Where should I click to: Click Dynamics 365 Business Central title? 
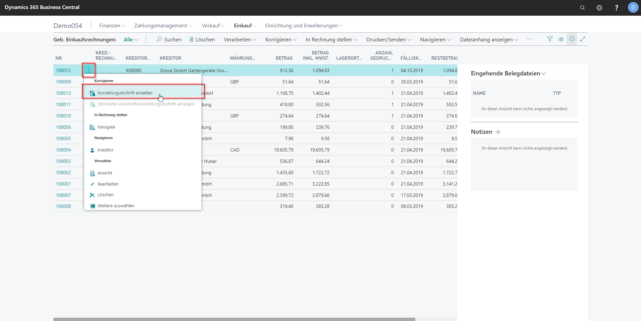tap(42, 7)
